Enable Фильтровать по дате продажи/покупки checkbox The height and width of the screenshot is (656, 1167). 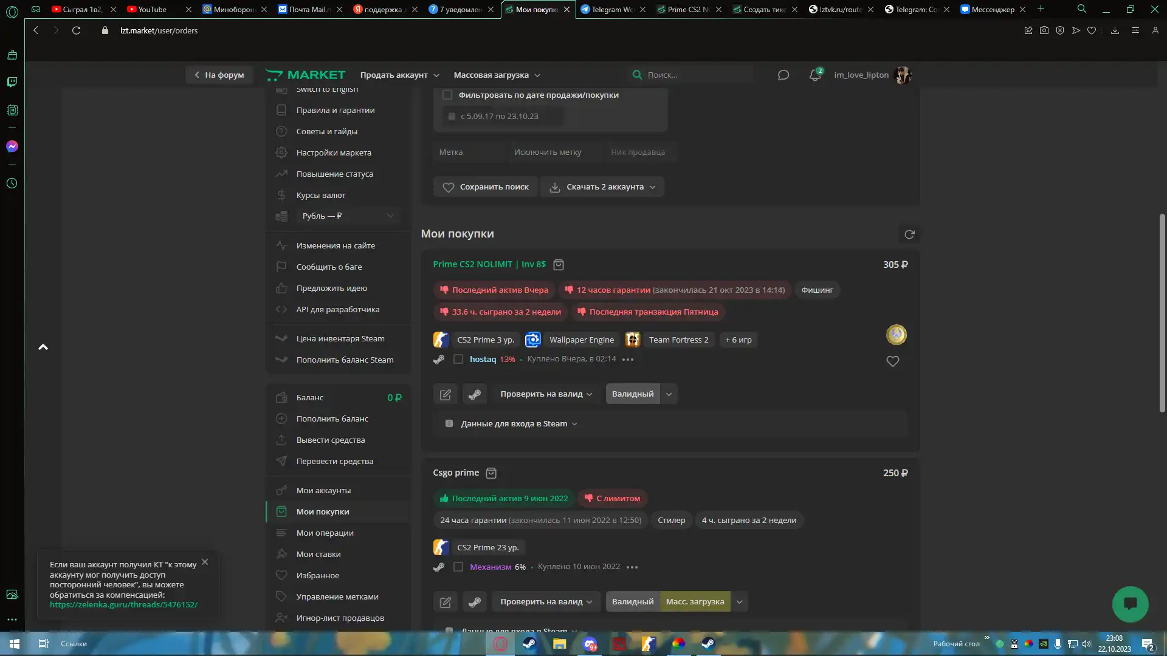tap(447, 95)
